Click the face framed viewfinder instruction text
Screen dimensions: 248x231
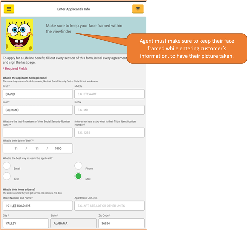click(x=84, y=28)
